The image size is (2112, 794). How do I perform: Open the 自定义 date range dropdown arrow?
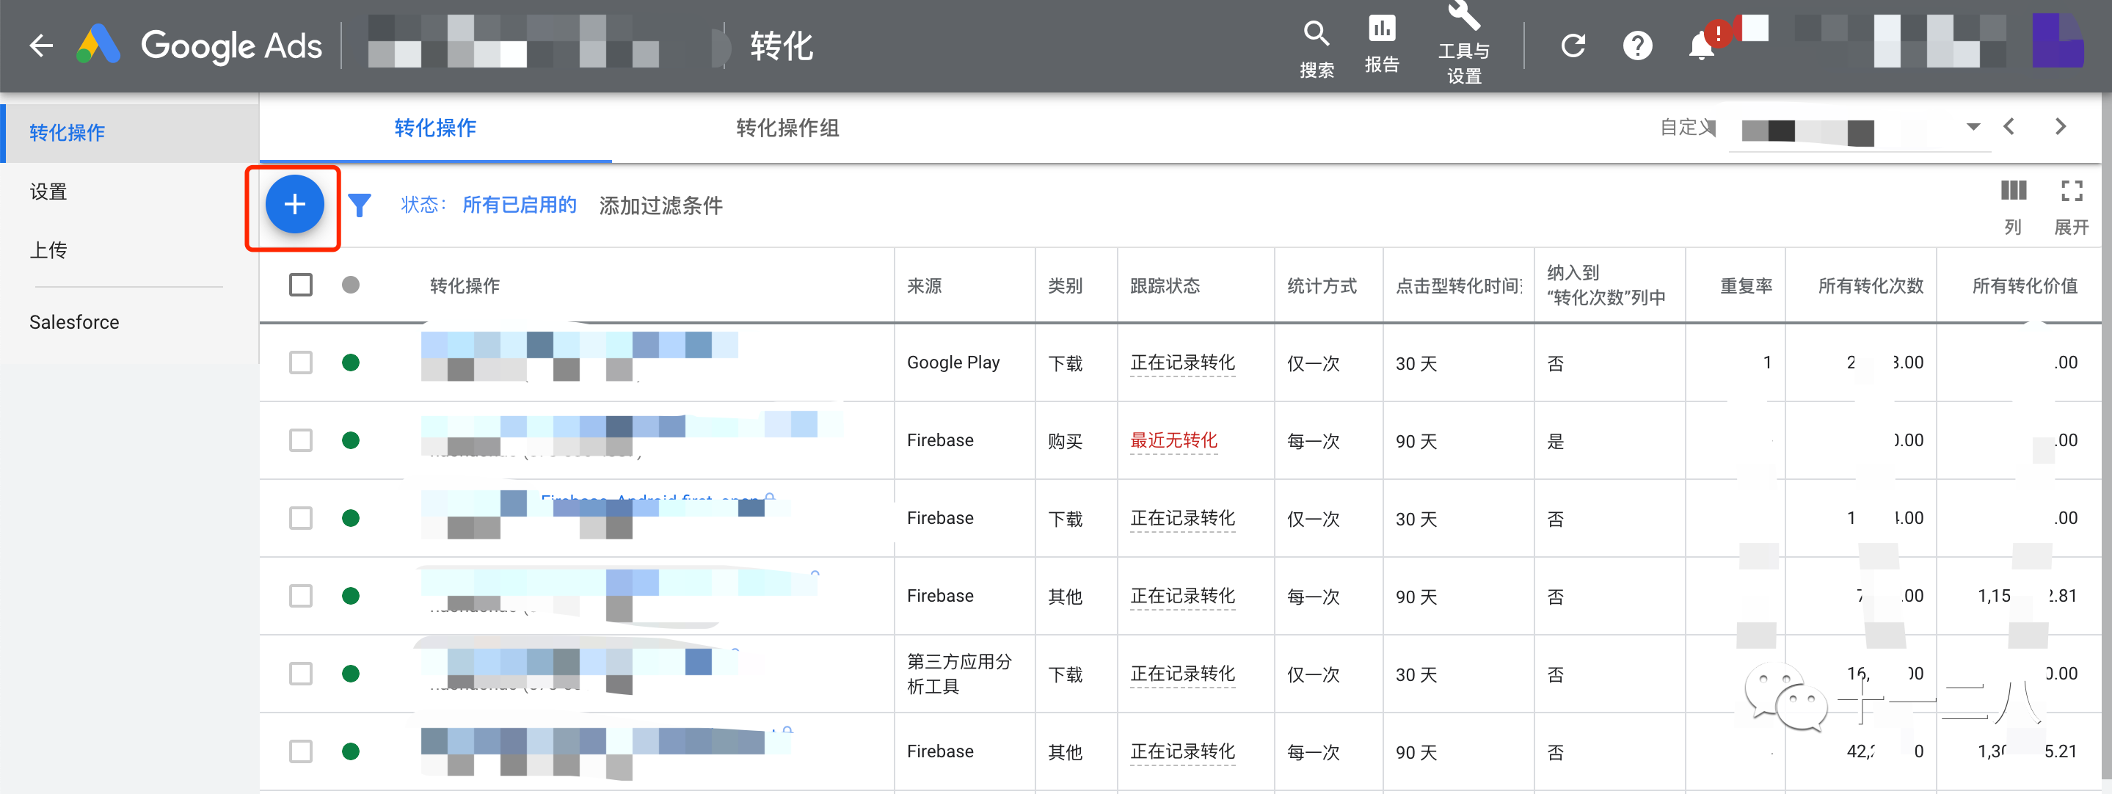(x=1973, y=127)
